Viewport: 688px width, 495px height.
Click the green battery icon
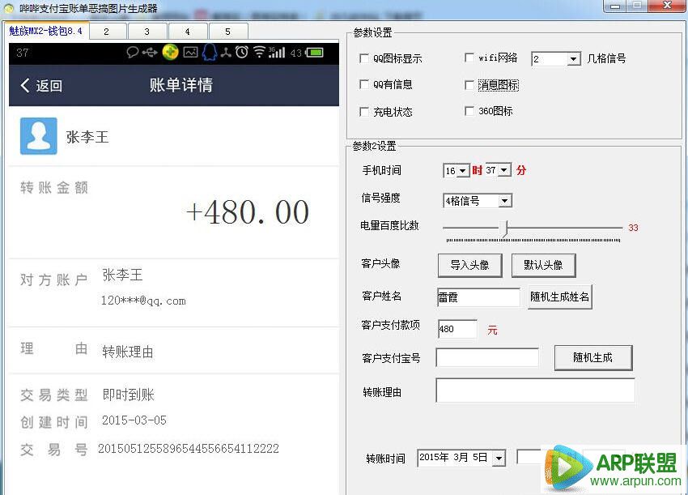tap(315, 53)
